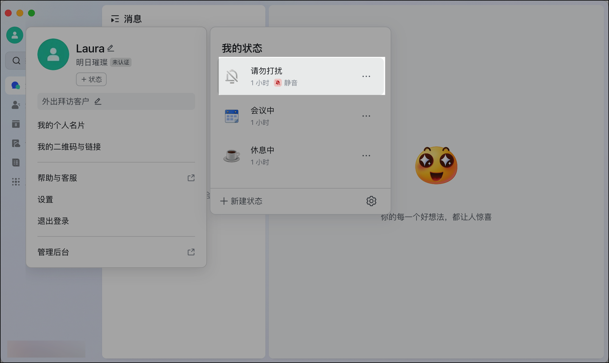This screenshot has width=609, height=363.
Task: Activate the 休息中 coffee break status
Action: point(284,155)
